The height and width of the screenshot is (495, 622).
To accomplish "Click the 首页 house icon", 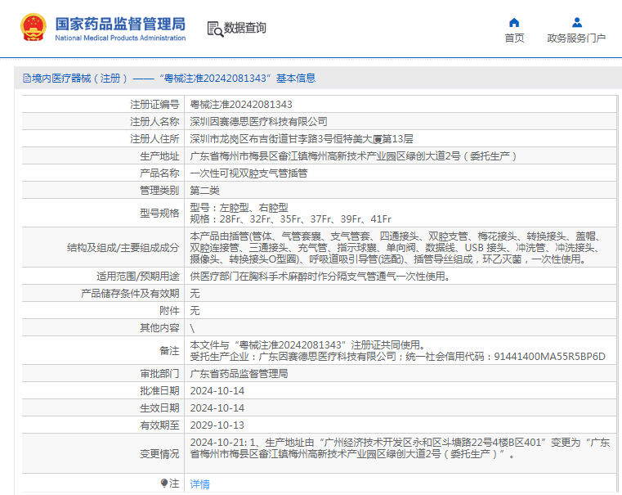I will pos(514,22).
